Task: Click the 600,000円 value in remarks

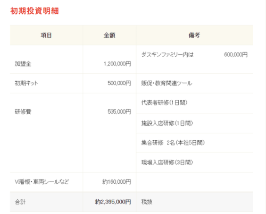Action: (x=236, y=55)
